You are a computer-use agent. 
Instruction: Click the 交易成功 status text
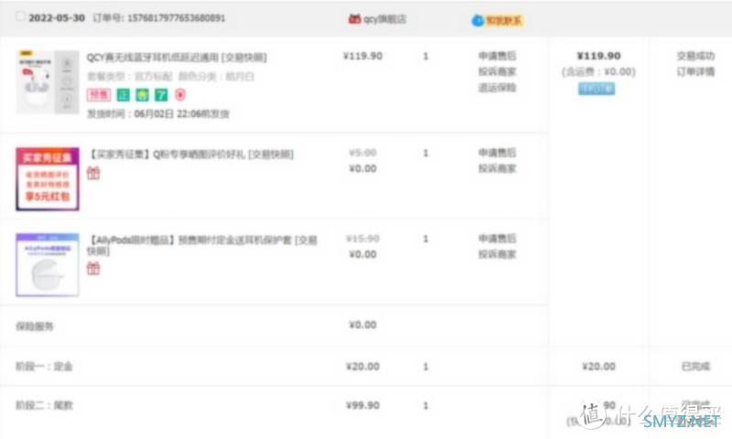tap(695, 56)
